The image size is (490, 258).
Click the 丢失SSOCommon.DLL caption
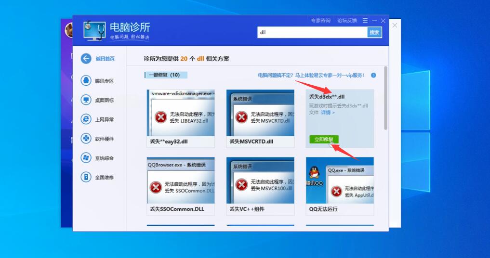[x=177, y=209]
